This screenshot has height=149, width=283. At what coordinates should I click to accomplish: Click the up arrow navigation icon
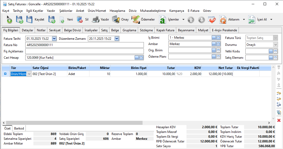[191, 19]
